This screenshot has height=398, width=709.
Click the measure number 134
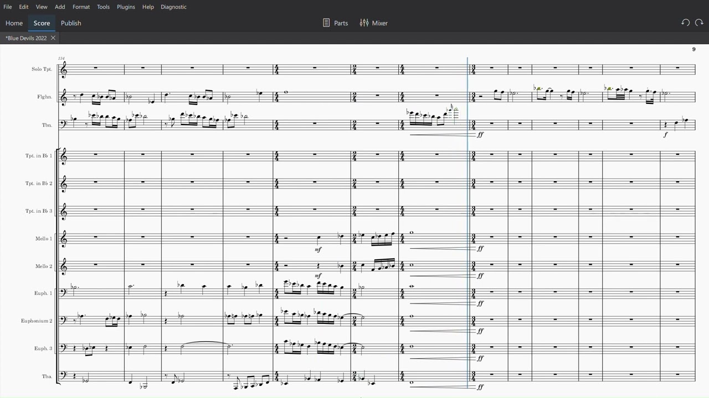pos(61,59)
